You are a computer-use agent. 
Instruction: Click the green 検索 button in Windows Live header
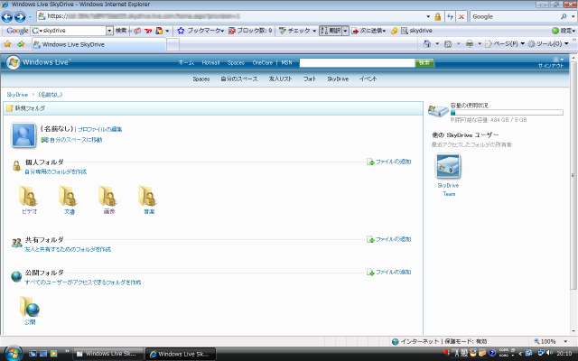coord(424,63)
